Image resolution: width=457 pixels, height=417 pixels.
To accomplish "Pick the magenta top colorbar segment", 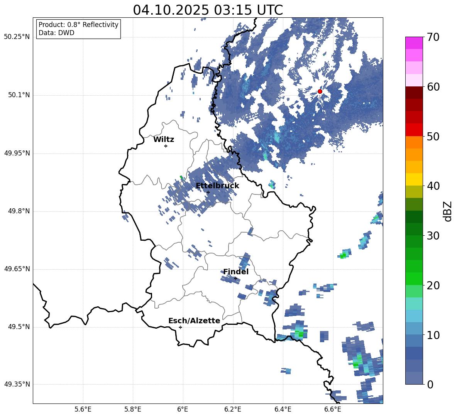I will pos(414,43).
